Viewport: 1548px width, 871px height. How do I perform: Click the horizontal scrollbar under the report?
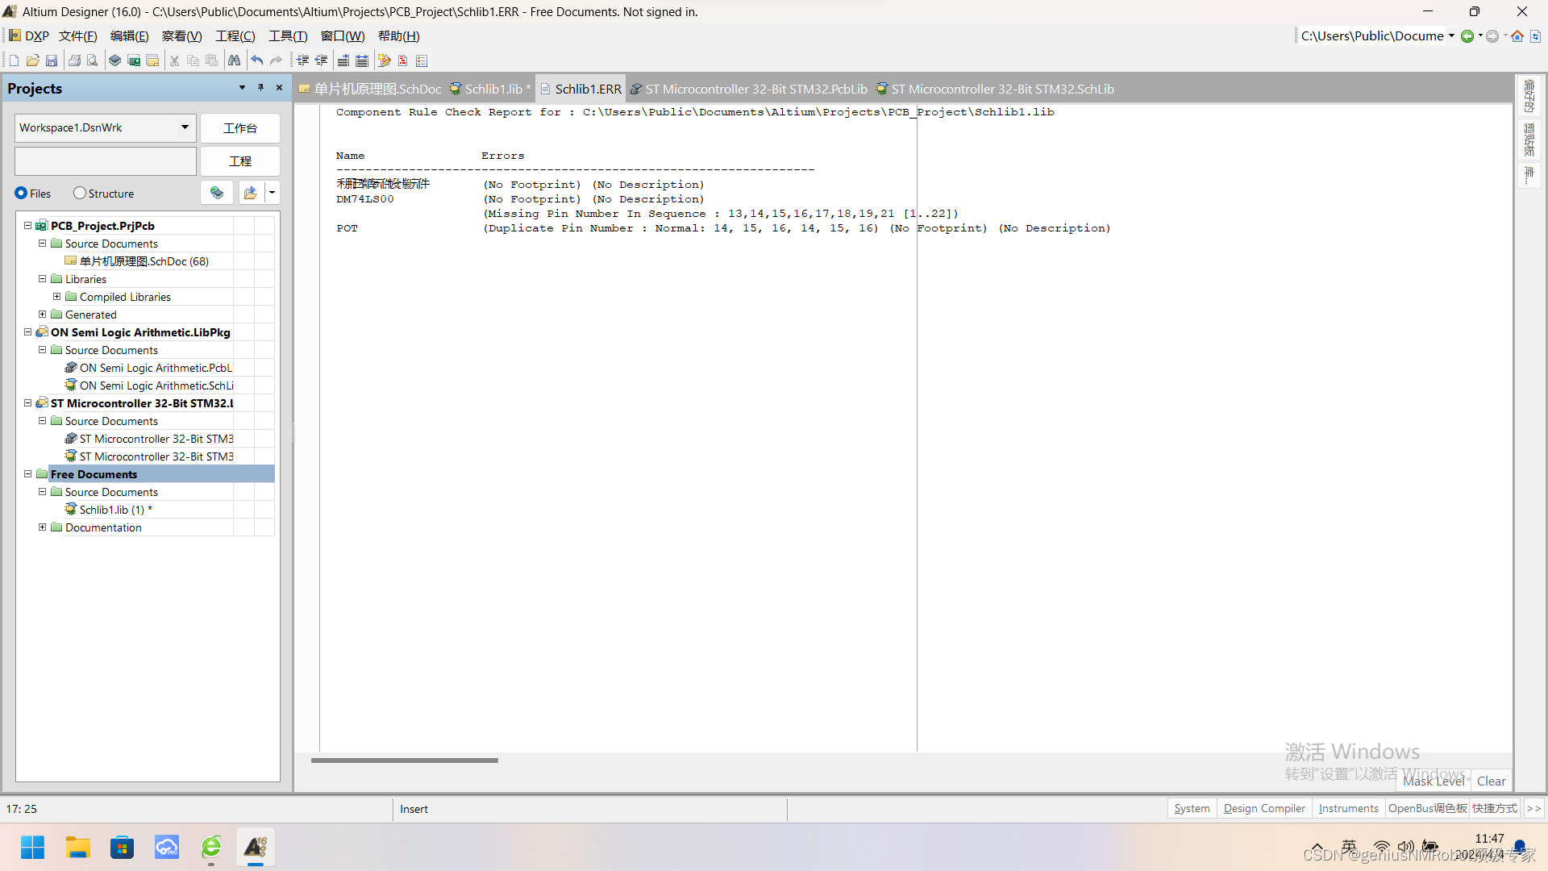click(x=404, y=760)
